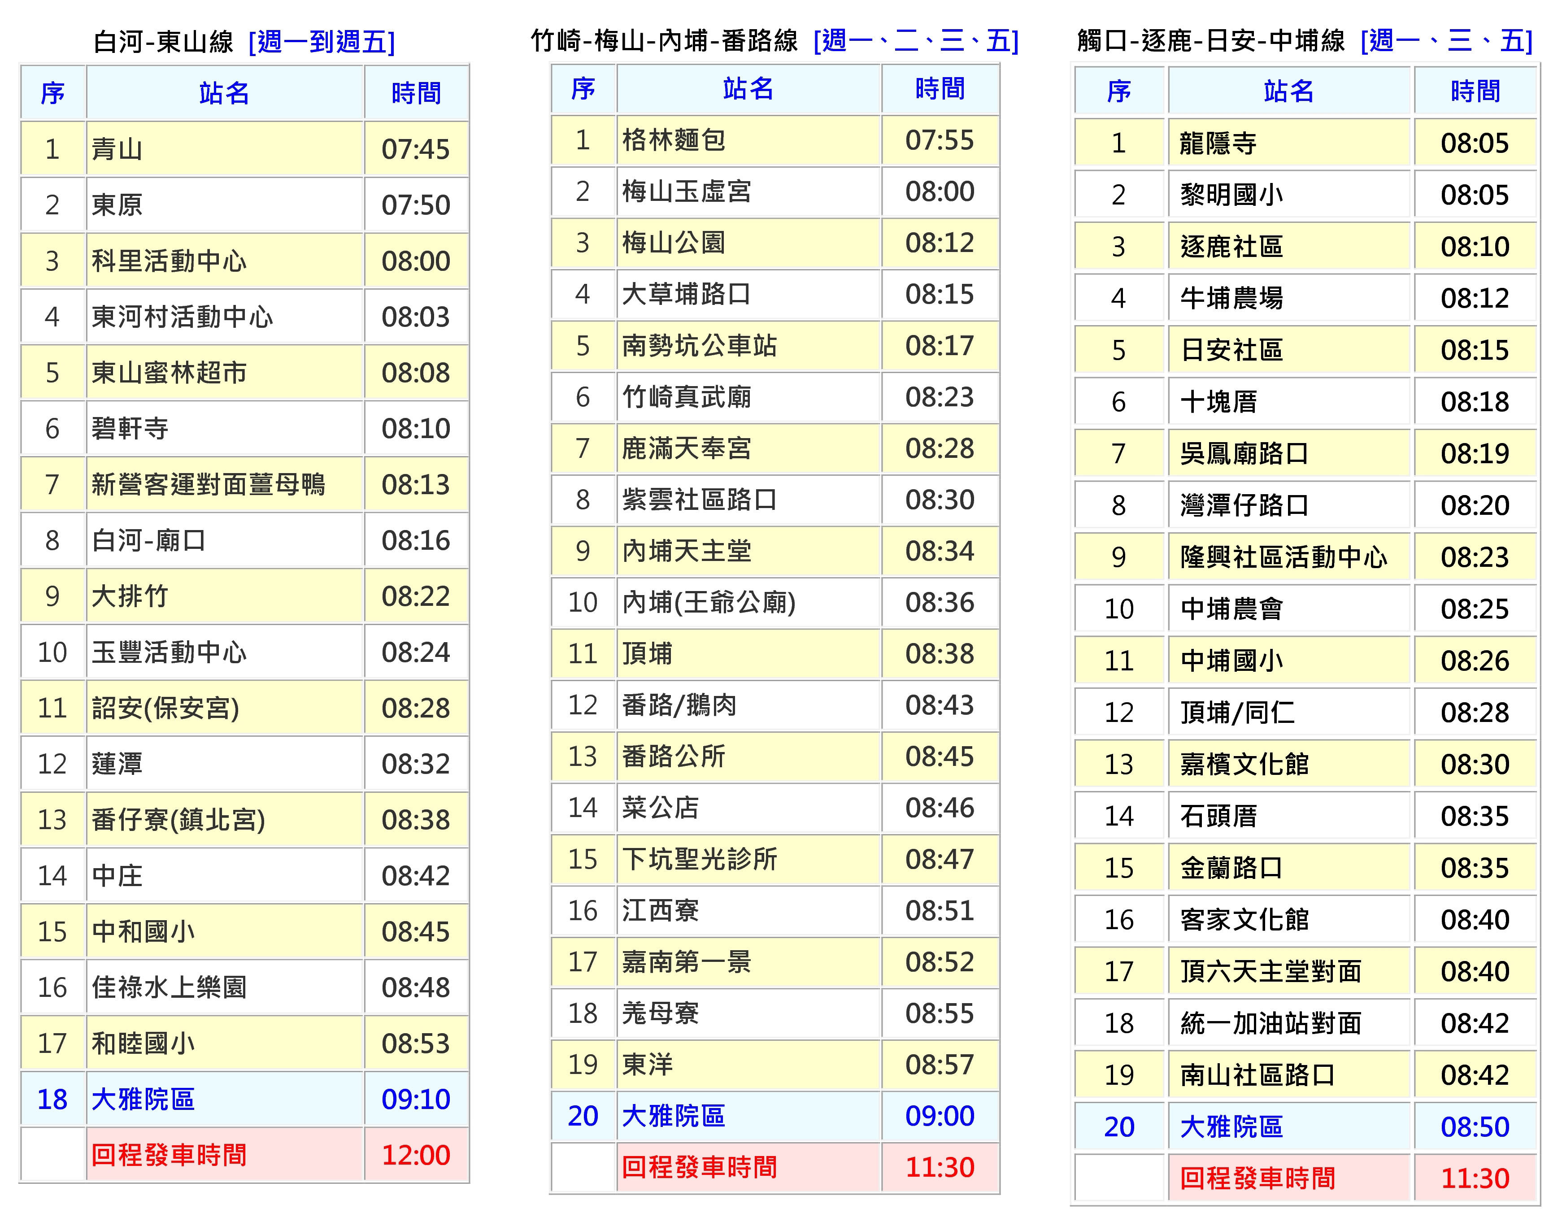Select 隆興社區活動中心 stop
Screen dimensions: 1562x1226
(1284, 558)
